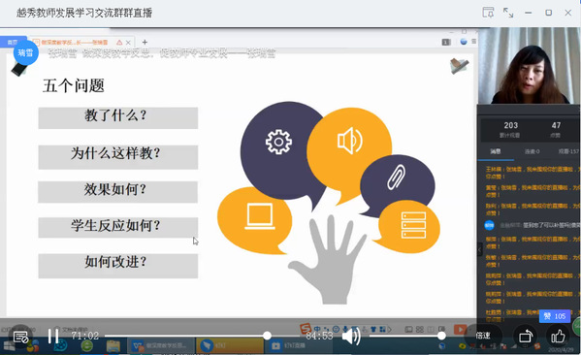581x355 pixels.
Task: Click the 瑞雪 blue avatar circle
Action: 26,52
